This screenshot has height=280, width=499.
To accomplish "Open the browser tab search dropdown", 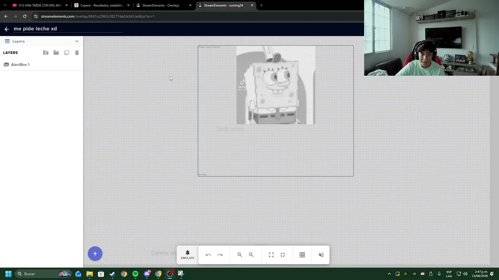I will tap(5, 5).
